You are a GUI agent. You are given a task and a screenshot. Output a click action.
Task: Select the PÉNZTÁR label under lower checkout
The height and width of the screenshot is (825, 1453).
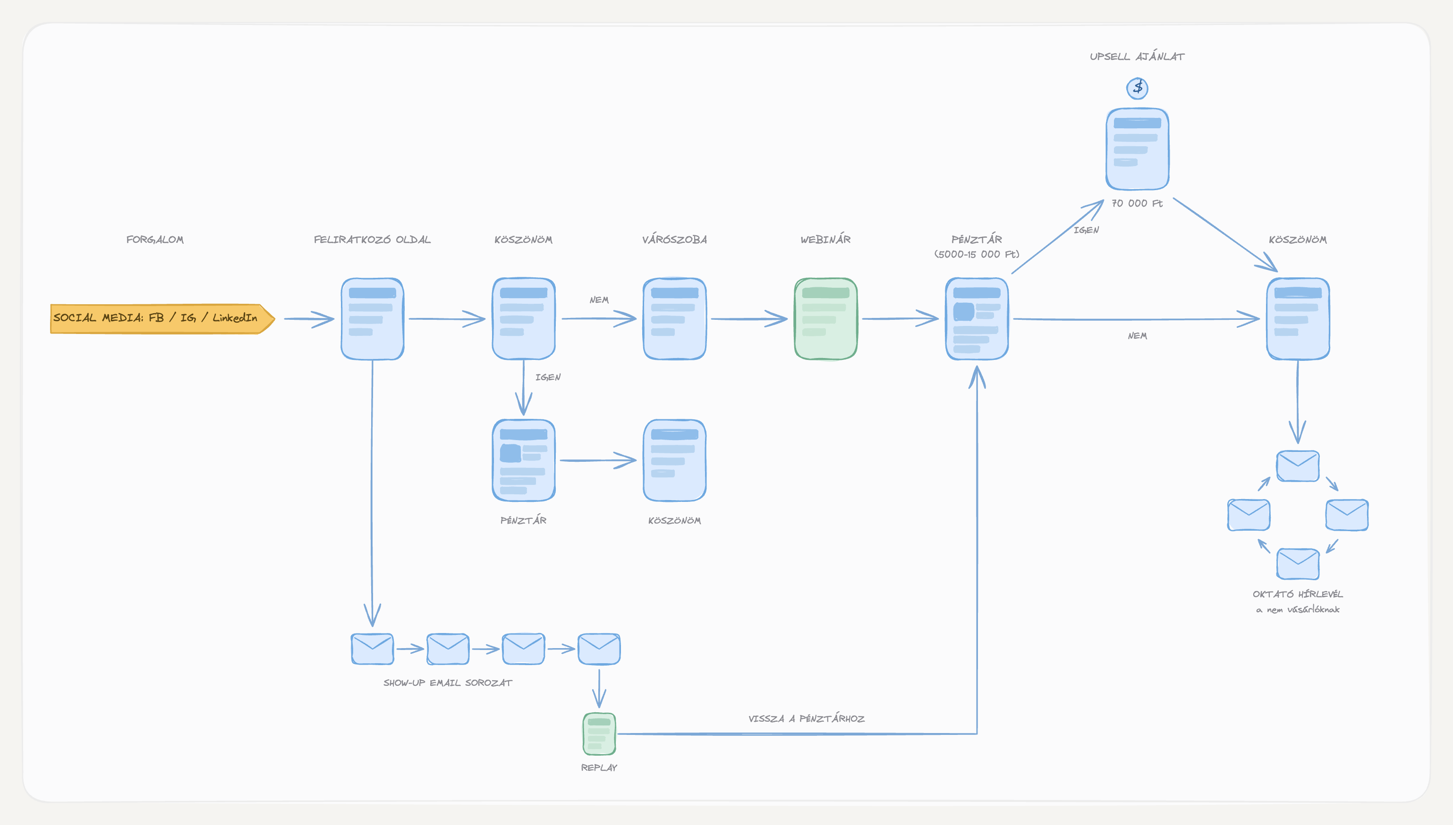point(524,520)
